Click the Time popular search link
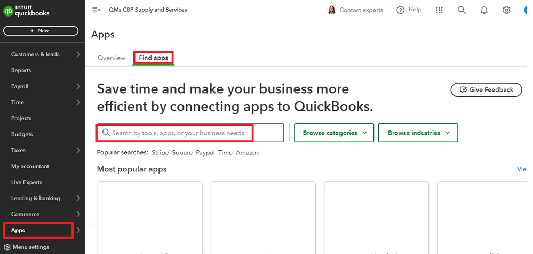The height and width of the screenshot is (254, 533). point(225,153)
